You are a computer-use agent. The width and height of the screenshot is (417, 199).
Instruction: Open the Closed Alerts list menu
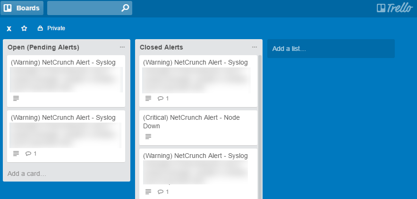(x=255, y=47)
